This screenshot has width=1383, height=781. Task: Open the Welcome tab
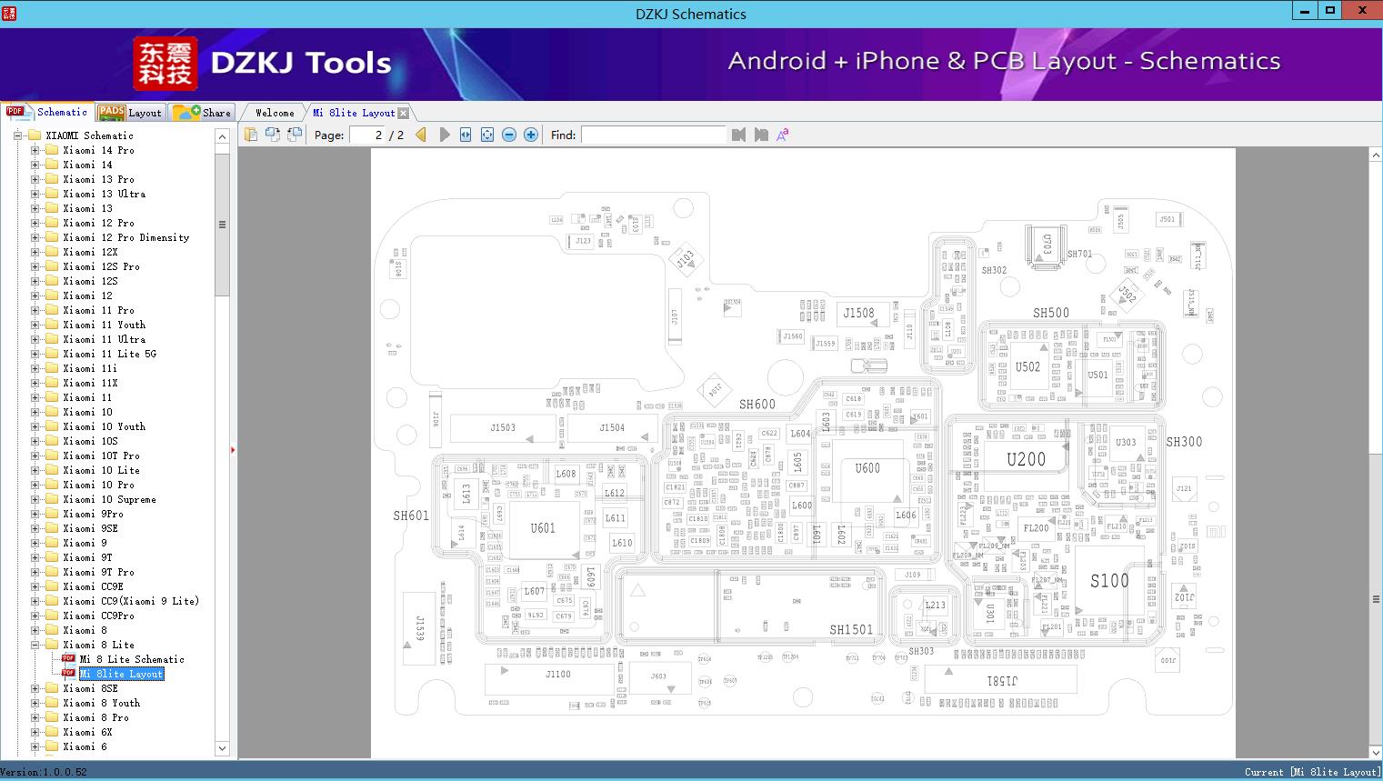275,113
